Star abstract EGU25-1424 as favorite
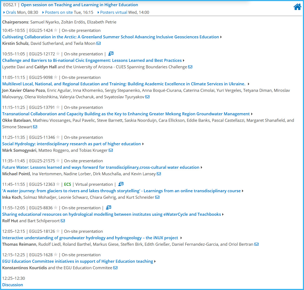The image size is (304, 290). pos(56,30)
